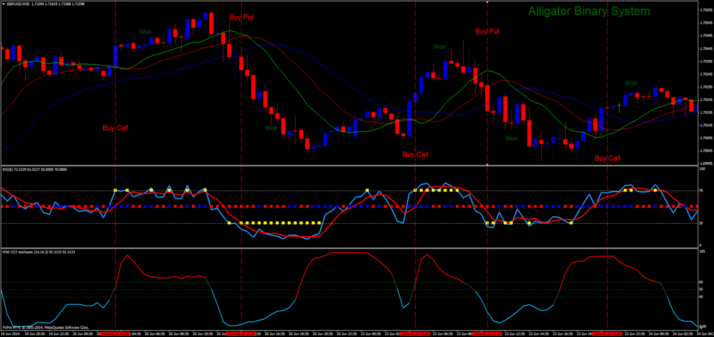Select the Buy Call label on 2014.06.23 21:00 line
Screen dimensions: 714x337
pyautogui.click(x=607, y=158)
